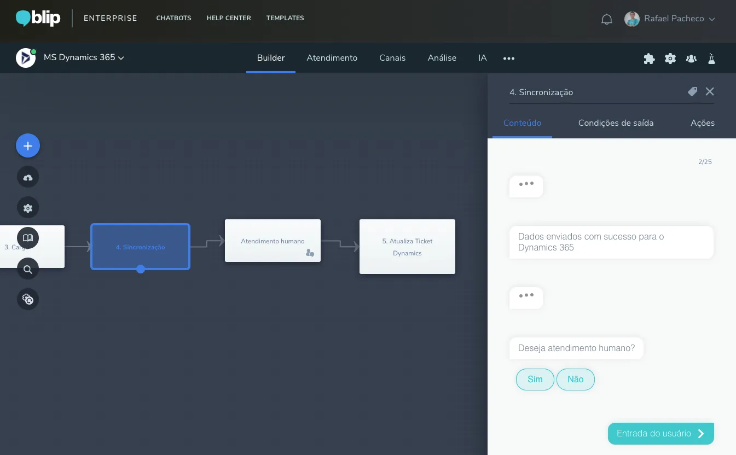Expand the MS Dynamics 365 bot selector
Viewport: 736px width, 455px height.
coord(84,57)
